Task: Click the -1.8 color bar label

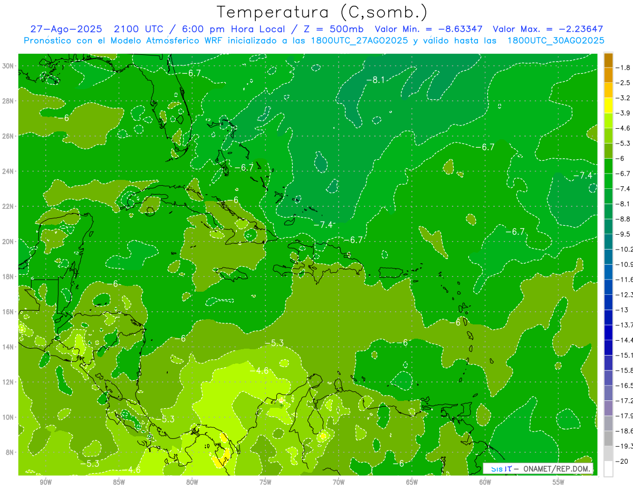Action: 624,68
